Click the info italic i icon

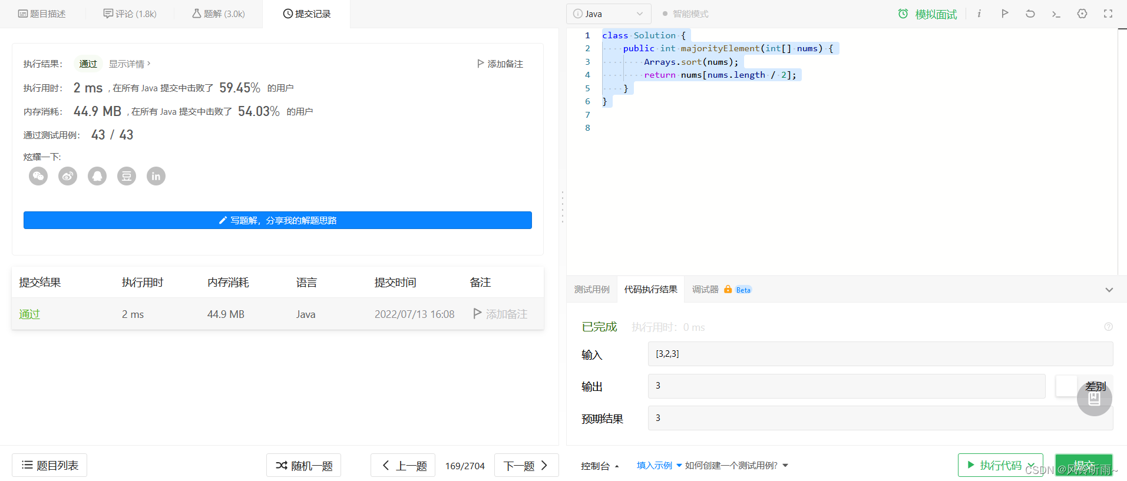point(979,14)
